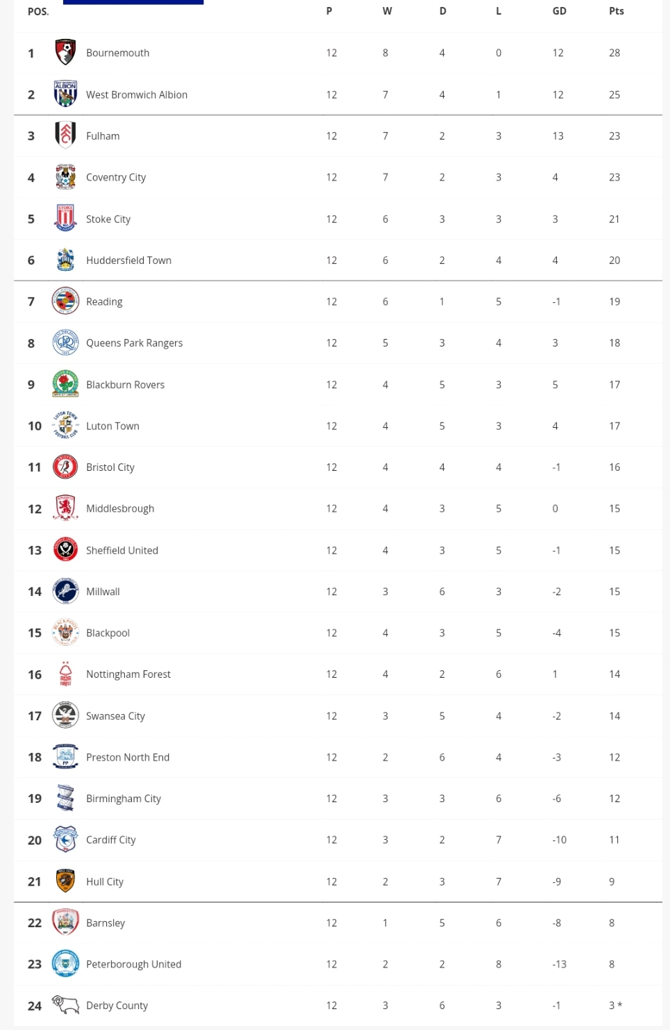Open the Peterborough United team link

pyautogui.click(x=133, y=964)
